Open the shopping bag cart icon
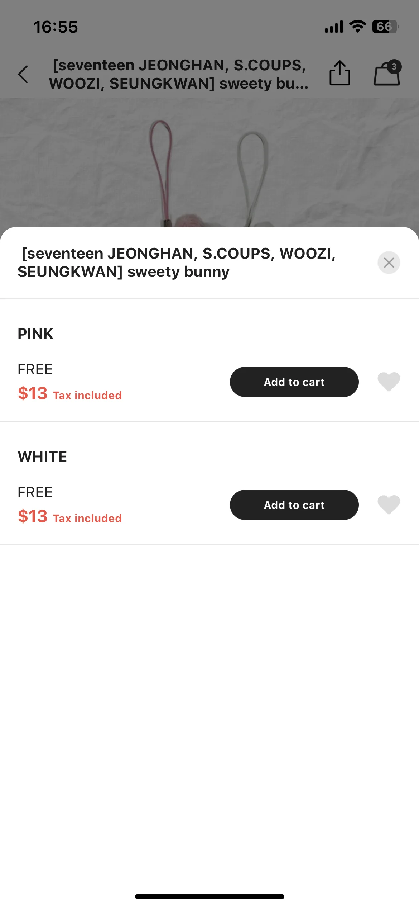Viewport: 419px width, 908px height. point(386,74)
